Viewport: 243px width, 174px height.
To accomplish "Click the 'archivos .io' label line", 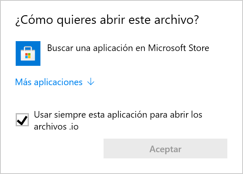I will 56,127.
